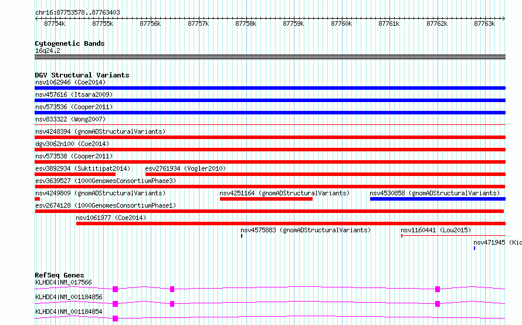
Task: Open the esv2674128 1000GenomesConsortiumPhase1 label
Action: click(x=106, y=205)
